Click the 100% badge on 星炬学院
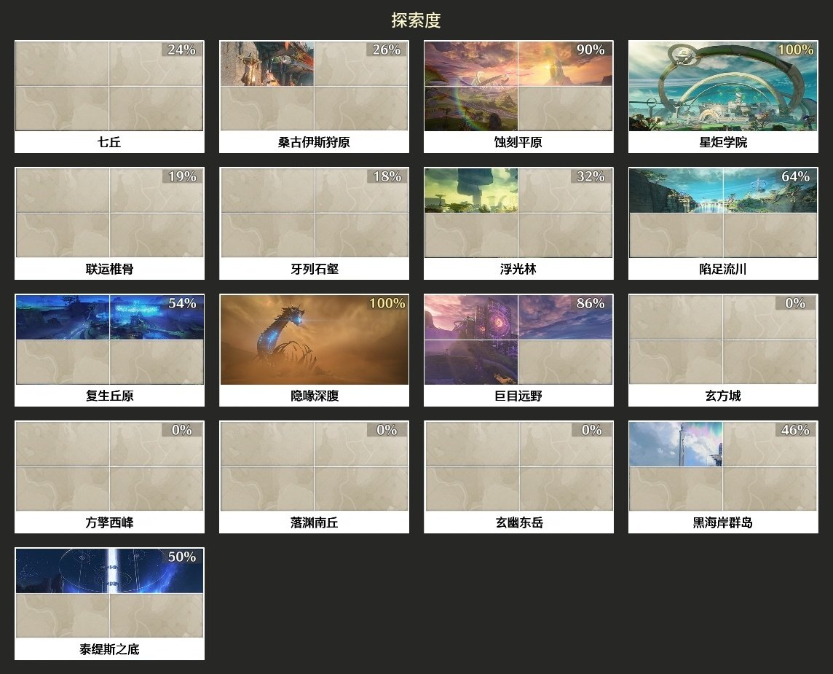The width and height of the screenshot is (833, 674). pyautogui.click(x=796, y=50)
